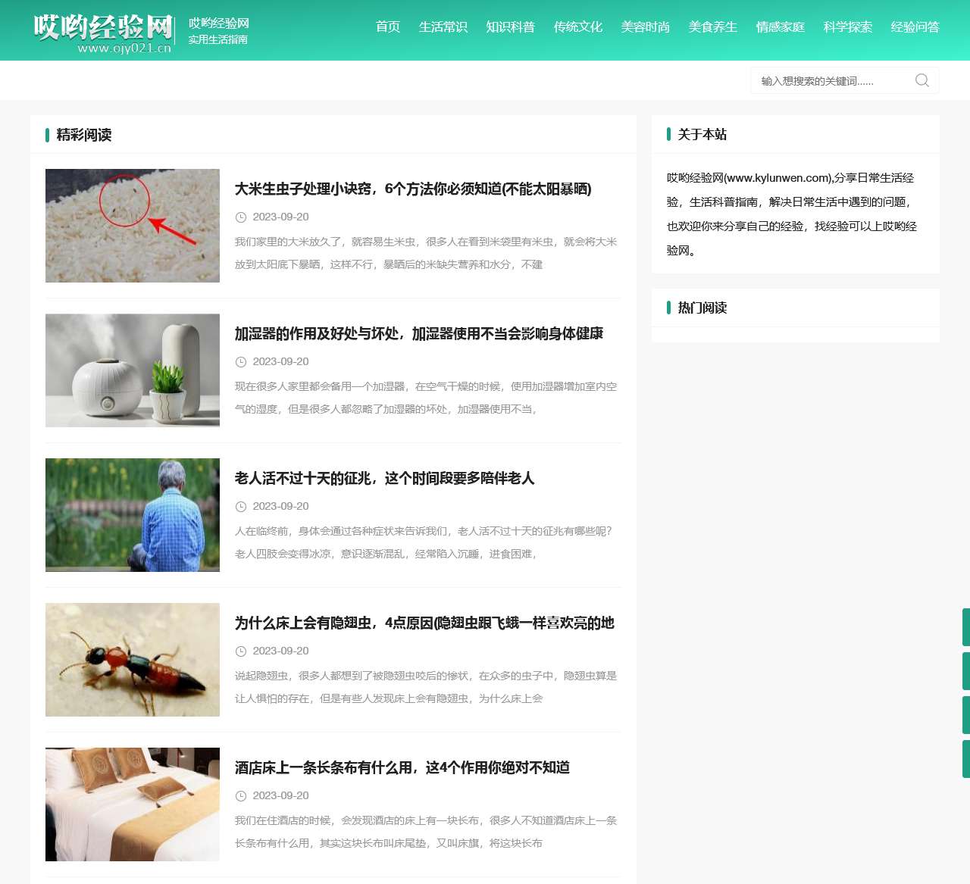Click the hotel bed thumbnail
Screen dimensions: 970x884
pyautogui.click(x=133, y=804)
